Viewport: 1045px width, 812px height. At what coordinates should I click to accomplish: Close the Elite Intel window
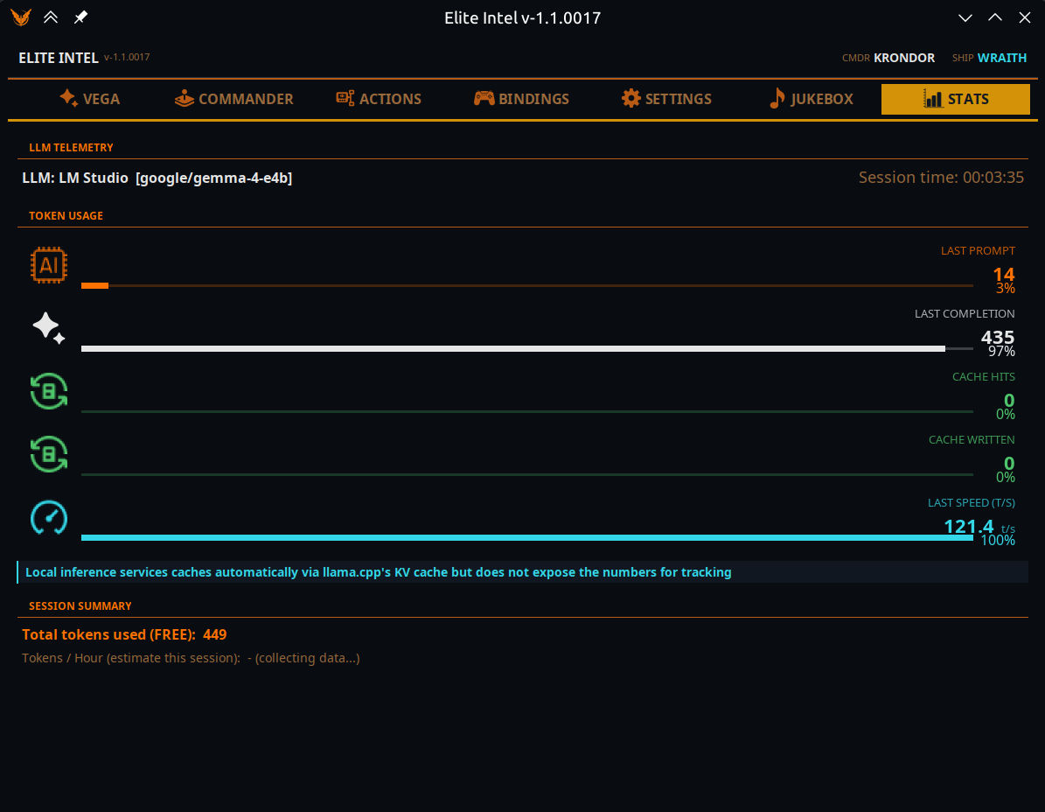coord(1024,18)
